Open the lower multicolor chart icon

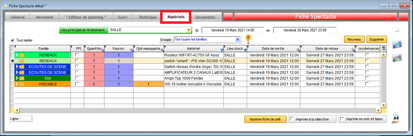[397, 58]
